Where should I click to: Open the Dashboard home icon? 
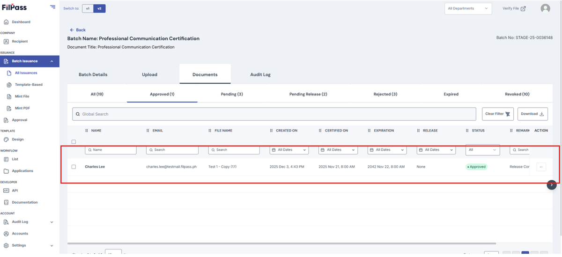pos(6,22)
